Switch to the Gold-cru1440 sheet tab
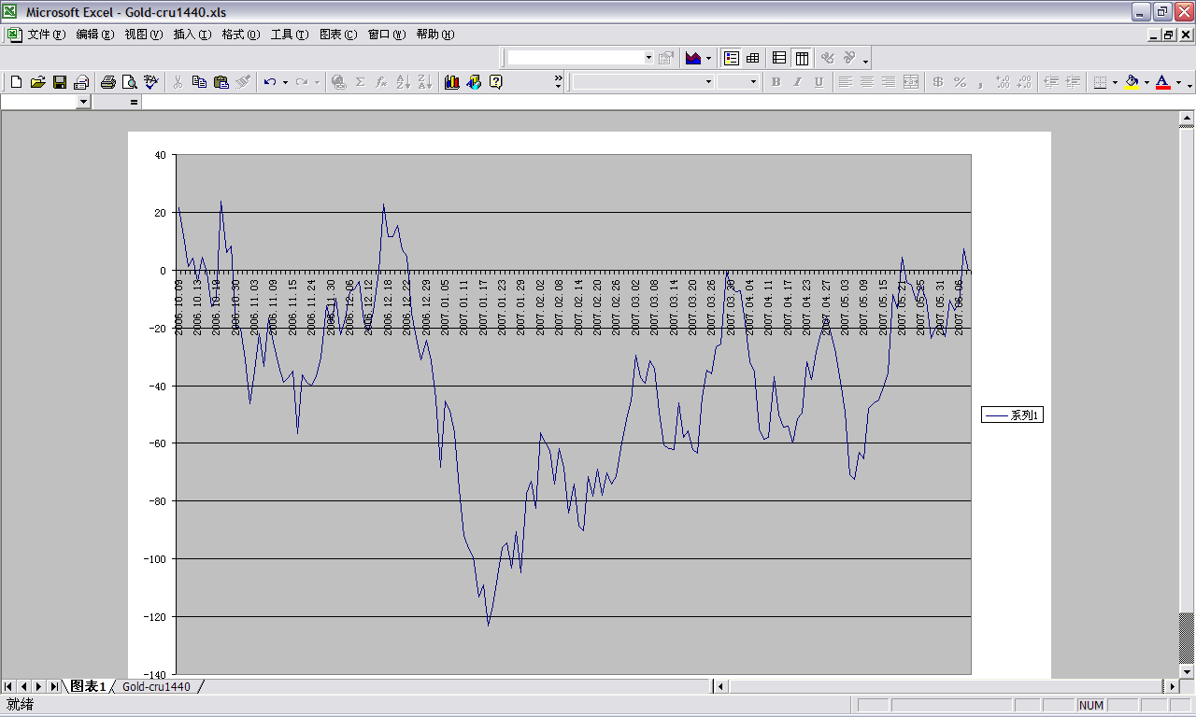 156,687
